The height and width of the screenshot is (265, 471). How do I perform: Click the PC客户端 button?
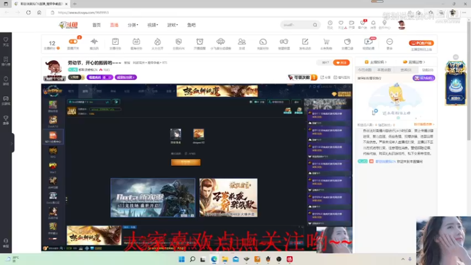coord(421,43)
